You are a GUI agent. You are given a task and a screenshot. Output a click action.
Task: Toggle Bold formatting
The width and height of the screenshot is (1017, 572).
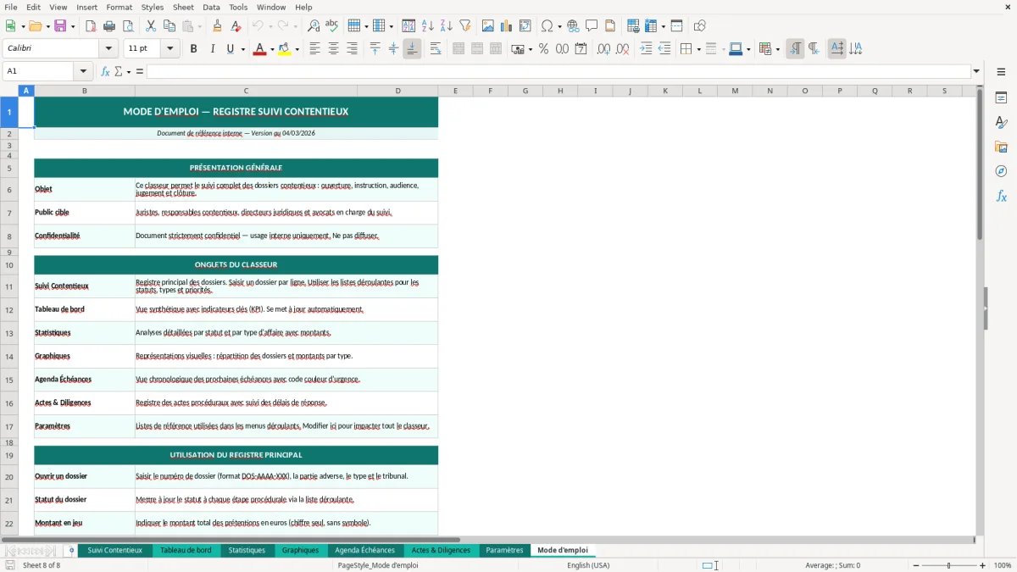tap(194, 49)
